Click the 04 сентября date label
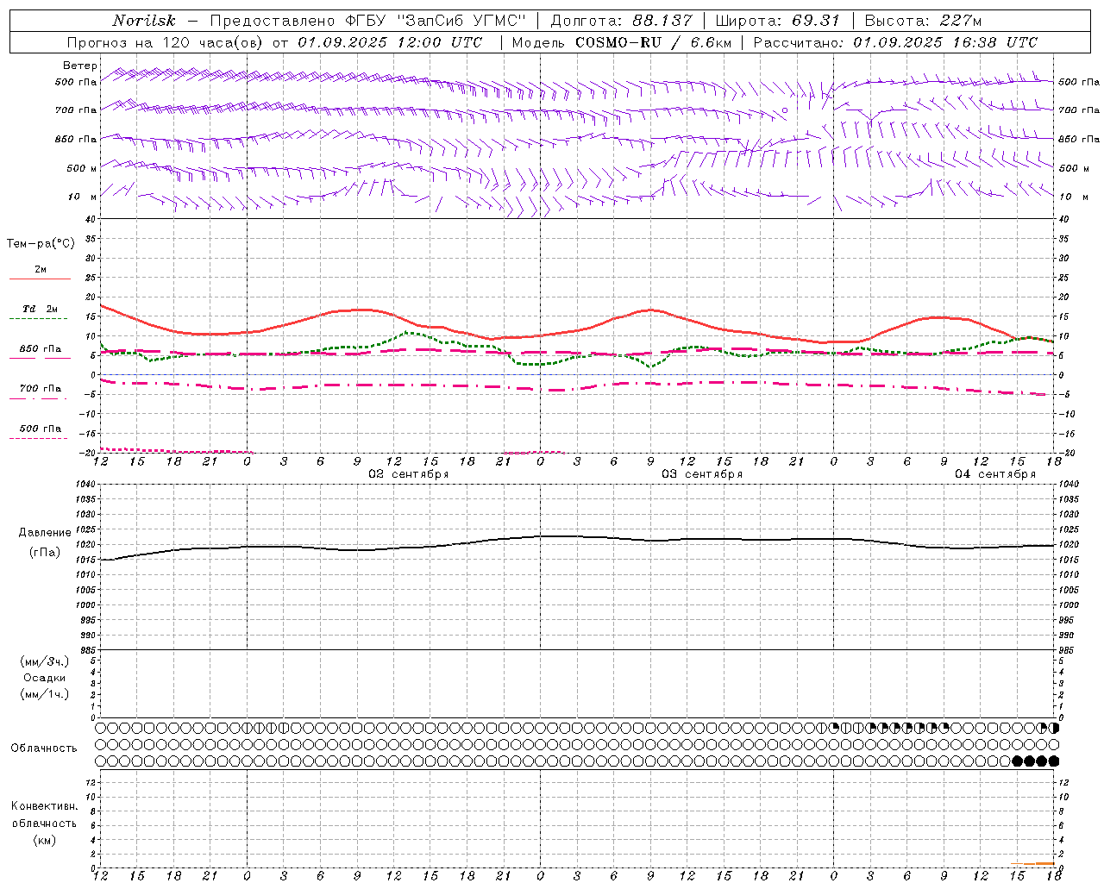 tap(995, 474)
